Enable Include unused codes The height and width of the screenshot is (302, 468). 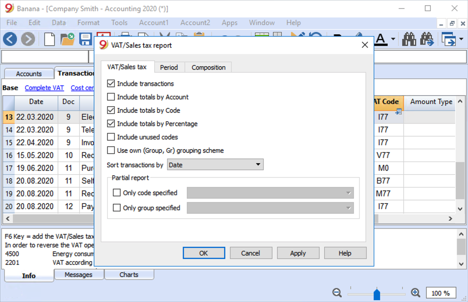point(111,136)
